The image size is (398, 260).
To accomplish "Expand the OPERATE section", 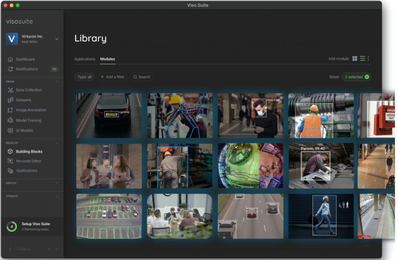I will (57, 196).
